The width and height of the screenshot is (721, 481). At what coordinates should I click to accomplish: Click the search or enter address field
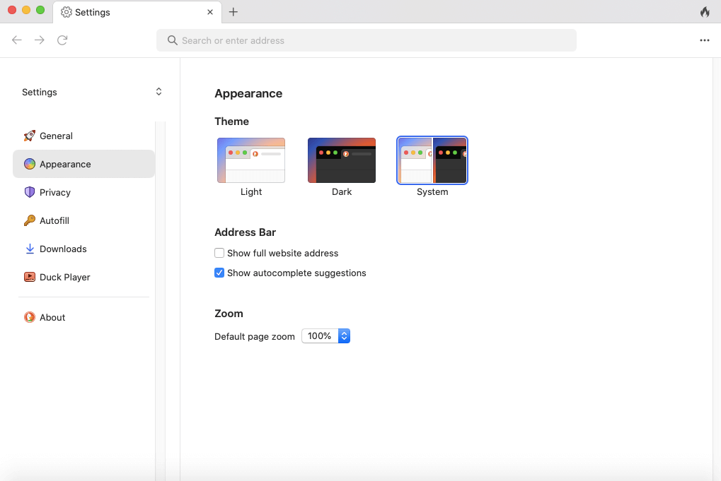(x=367, y=40)
